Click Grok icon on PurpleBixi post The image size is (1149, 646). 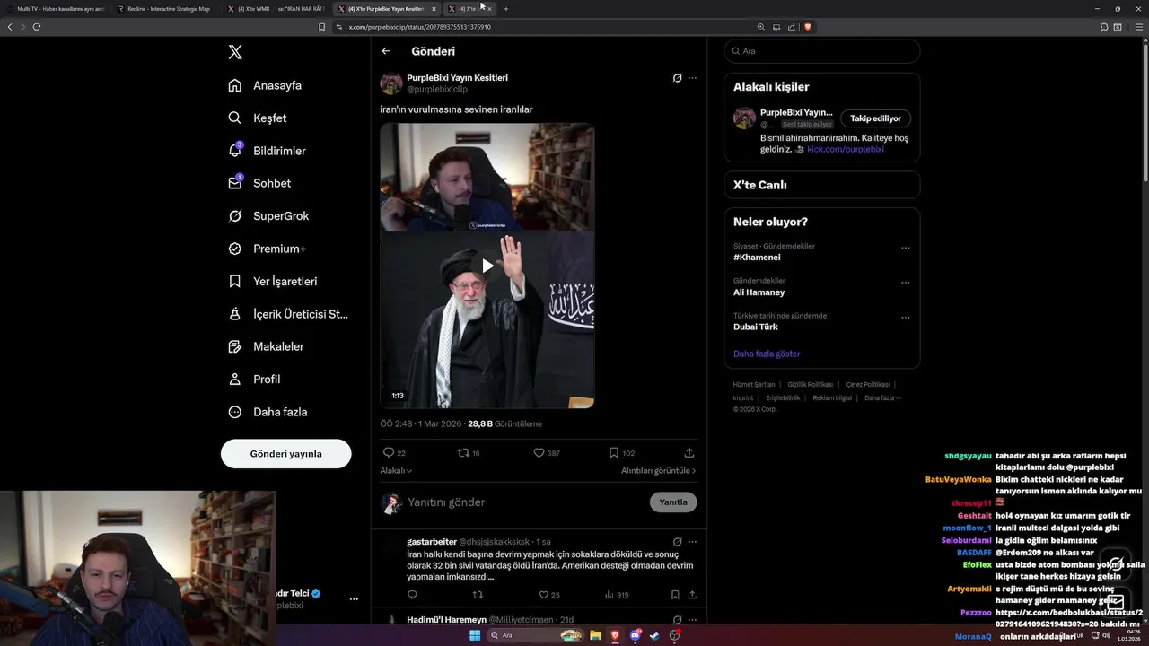[x=677, y=78]
